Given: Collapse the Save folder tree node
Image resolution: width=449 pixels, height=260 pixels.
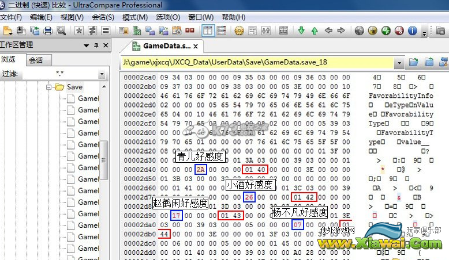Looking at the screenshot, I should 48,87.
